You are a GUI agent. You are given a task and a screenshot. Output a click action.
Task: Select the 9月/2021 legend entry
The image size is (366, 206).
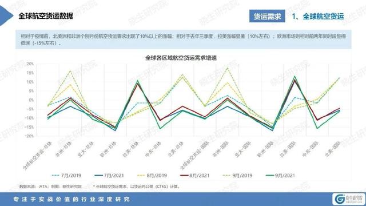click(280, 176)
